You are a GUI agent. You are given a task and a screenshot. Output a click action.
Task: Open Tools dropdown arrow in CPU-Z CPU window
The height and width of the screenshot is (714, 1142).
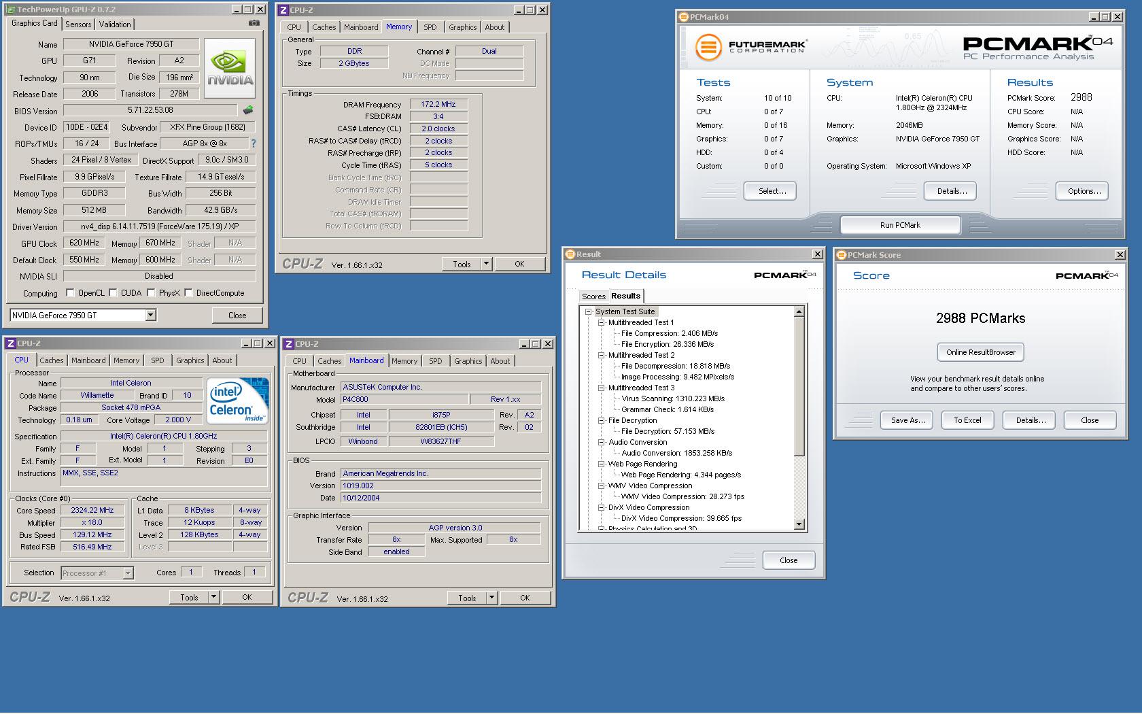coord(213,597)
